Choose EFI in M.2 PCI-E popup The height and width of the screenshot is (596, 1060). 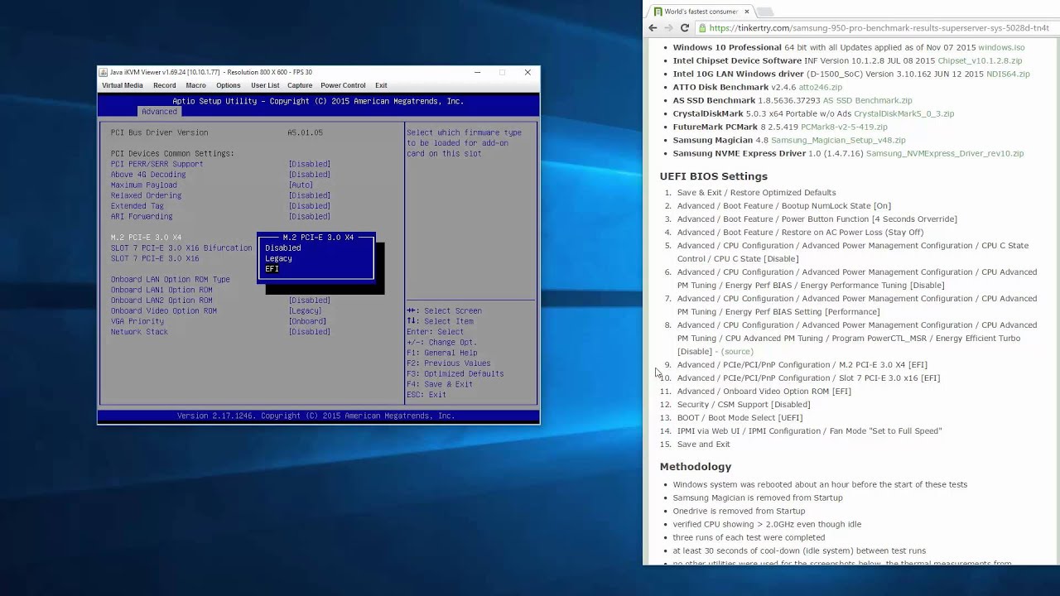(272, 269)
